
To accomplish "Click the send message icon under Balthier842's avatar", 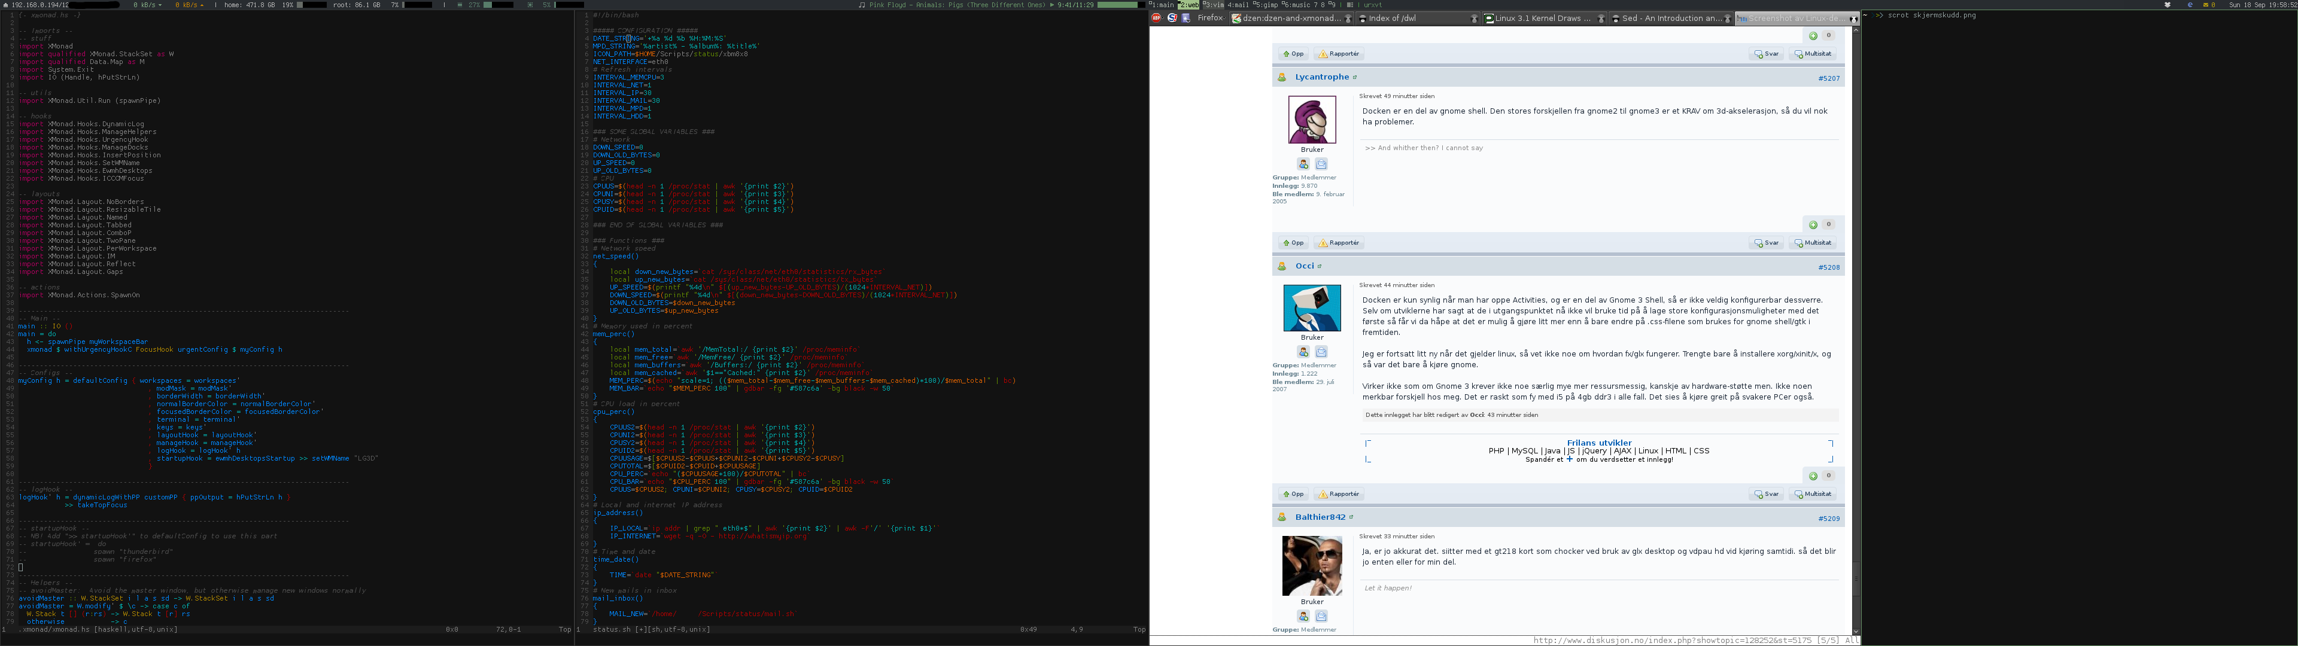I will click(1321, 617).
